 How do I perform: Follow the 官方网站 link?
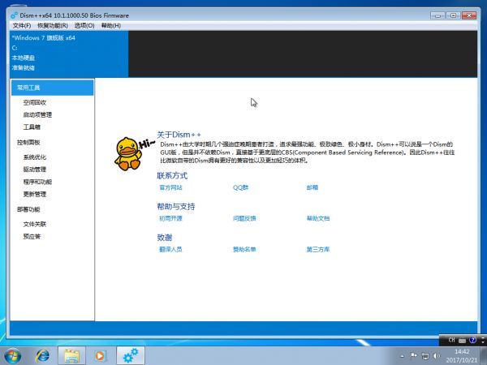click(x=170, y=187)
